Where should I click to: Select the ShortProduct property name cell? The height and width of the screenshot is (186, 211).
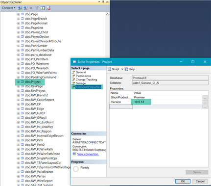click(121, 97)
